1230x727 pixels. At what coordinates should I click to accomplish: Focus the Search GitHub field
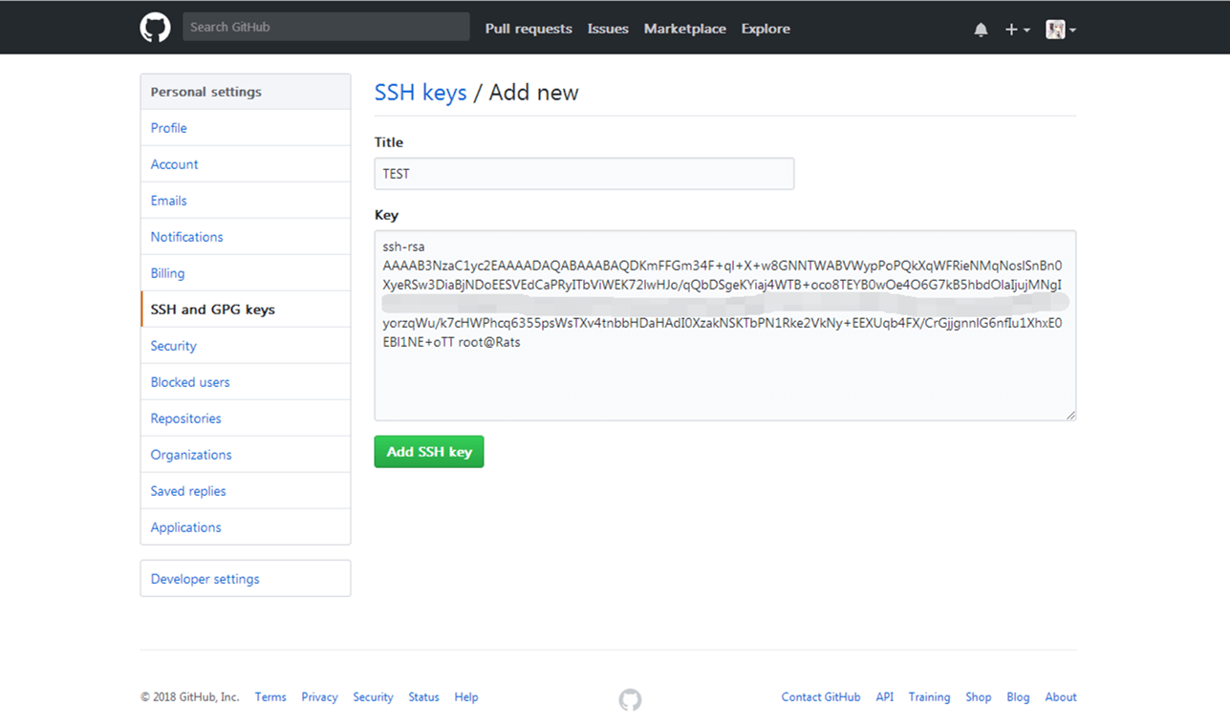pos(326,27)
